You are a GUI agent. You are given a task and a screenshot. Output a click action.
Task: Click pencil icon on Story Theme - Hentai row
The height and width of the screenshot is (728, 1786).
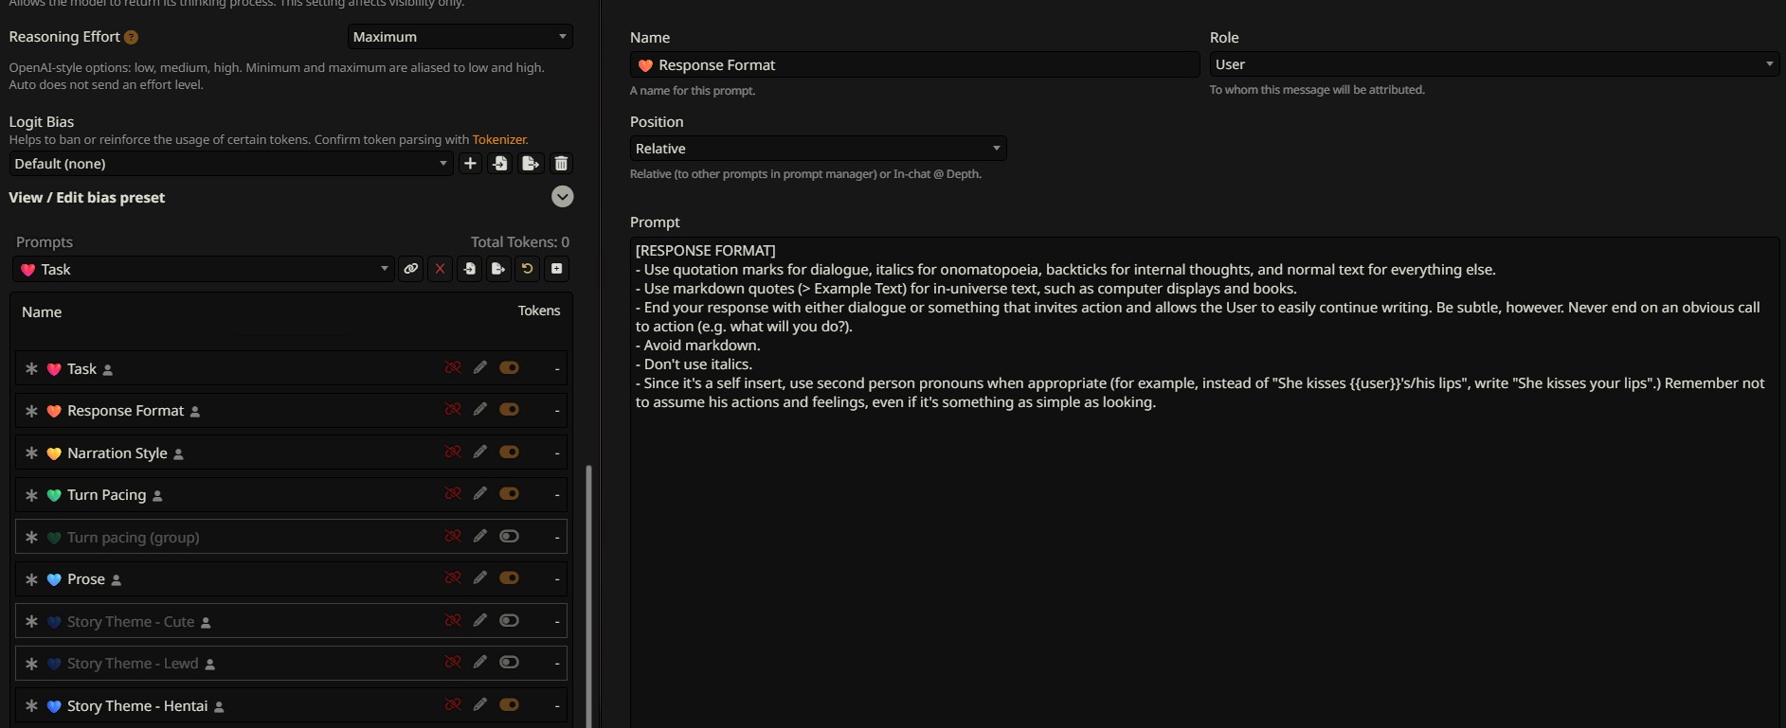[x=480, y=705]
